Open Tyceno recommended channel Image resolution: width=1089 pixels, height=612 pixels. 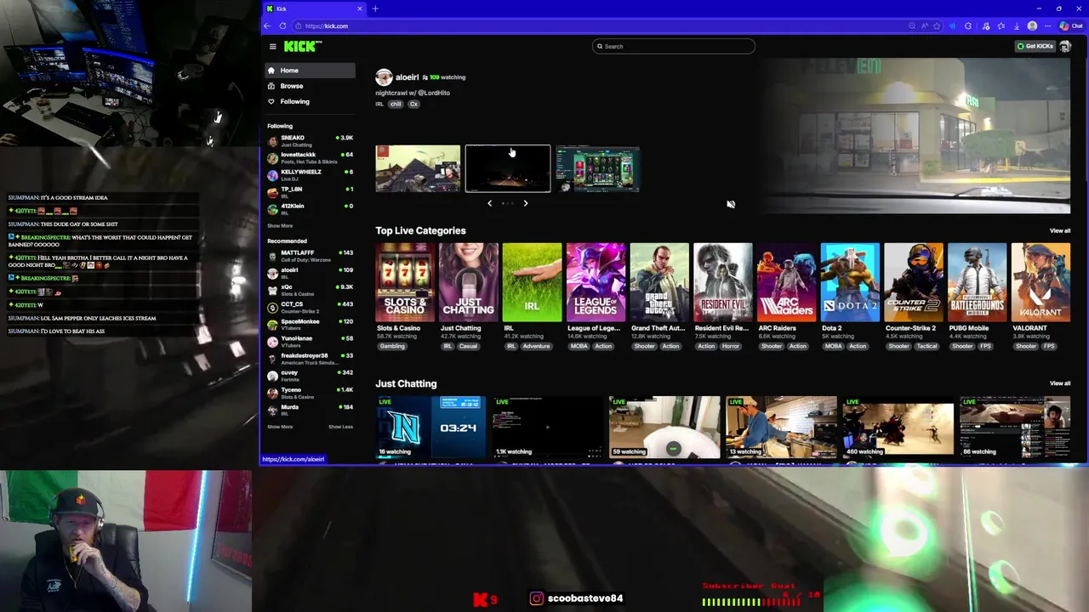pos(310,393)
